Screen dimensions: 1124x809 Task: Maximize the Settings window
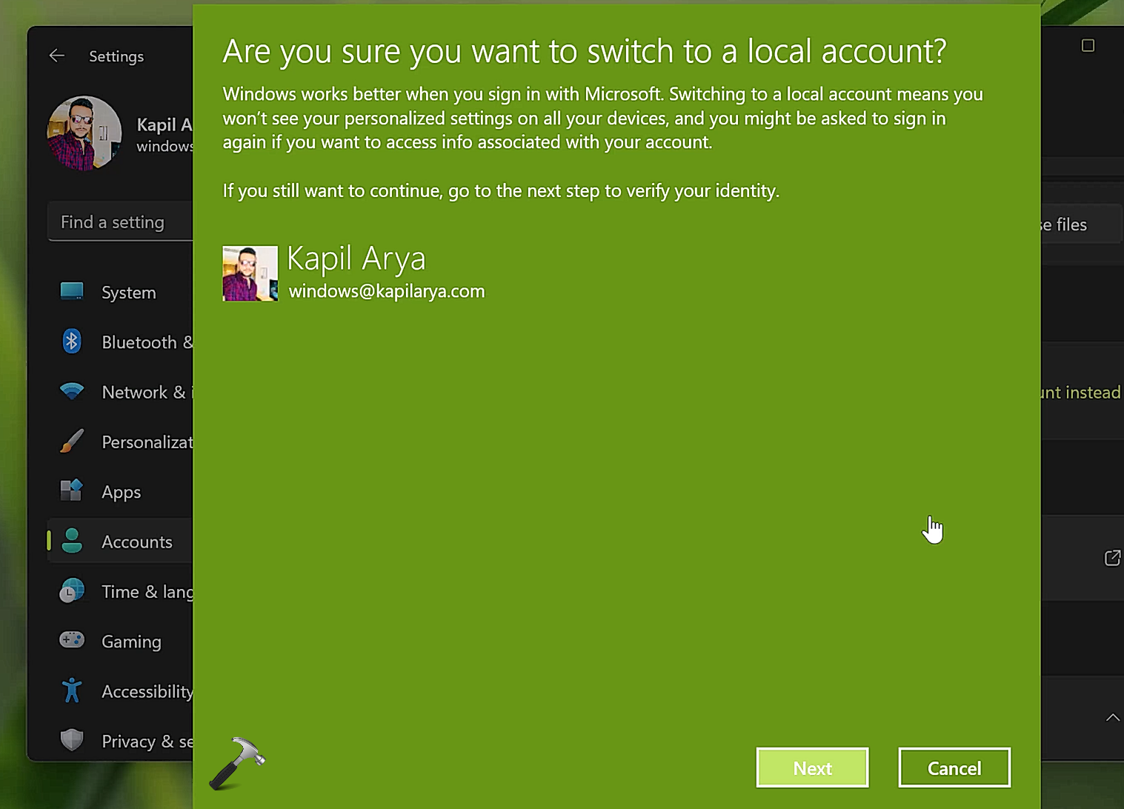pyautogui.click(x=1088, y=46)
